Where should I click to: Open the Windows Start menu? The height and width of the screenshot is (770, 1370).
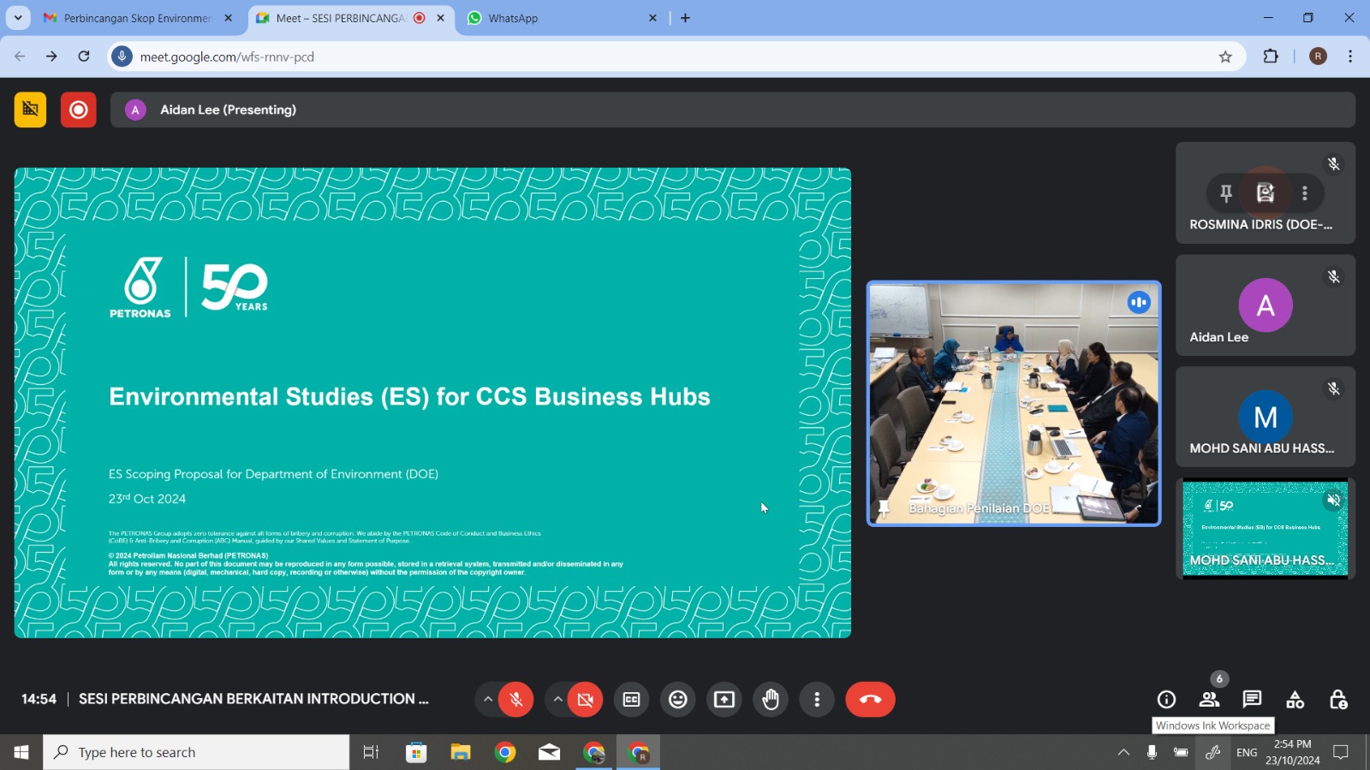21,752
